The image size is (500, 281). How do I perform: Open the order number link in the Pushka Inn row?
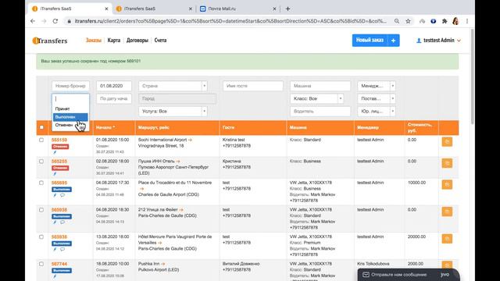point(59,264)
